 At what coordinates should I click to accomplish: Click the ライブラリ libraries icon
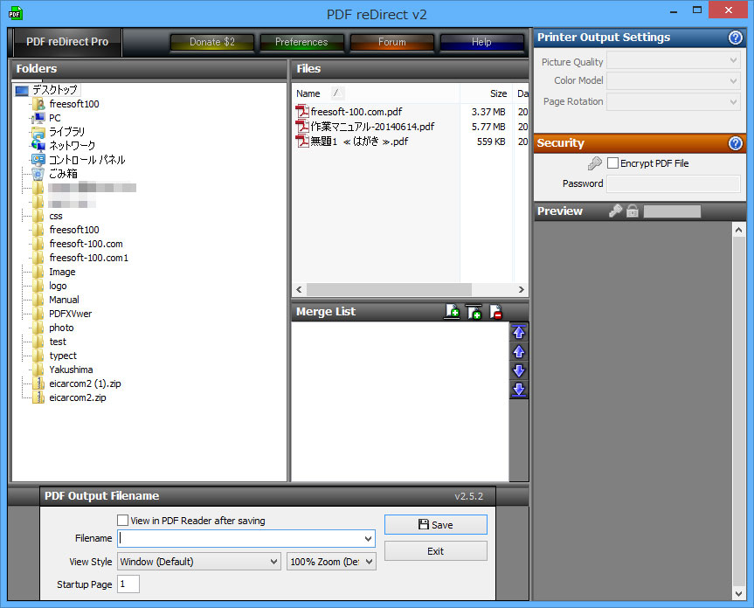(38, 132)
